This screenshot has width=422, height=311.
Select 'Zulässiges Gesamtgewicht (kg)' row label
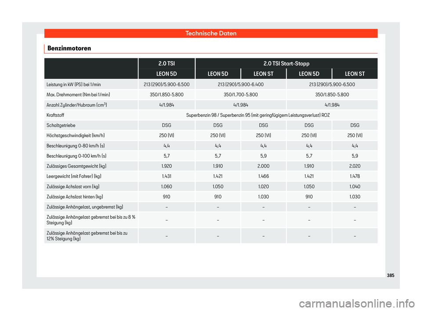(76, 166)
